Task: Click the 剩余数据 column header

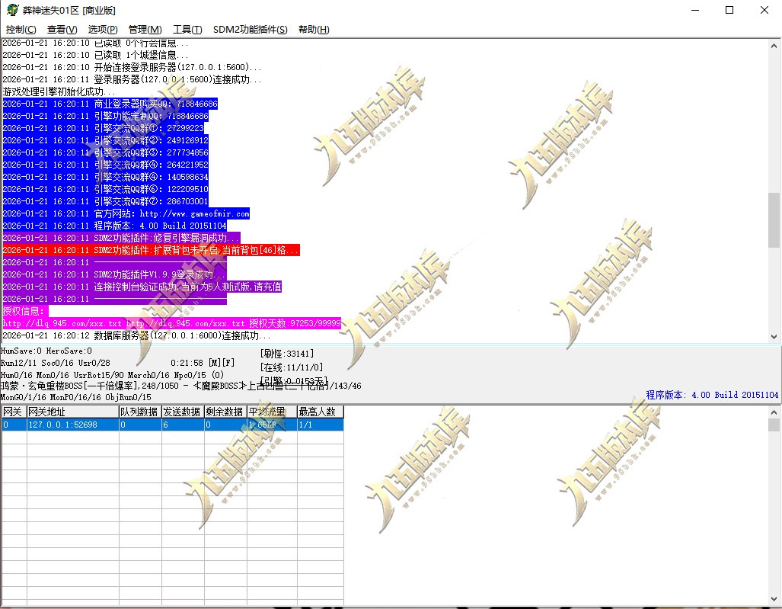Action: (x=225, y=412)
